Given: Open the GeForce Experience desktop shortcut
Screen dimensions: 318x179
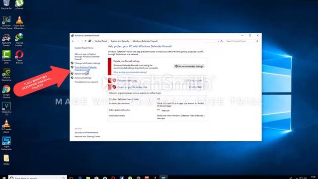Looking at the screenshot, I should [6, 75].
